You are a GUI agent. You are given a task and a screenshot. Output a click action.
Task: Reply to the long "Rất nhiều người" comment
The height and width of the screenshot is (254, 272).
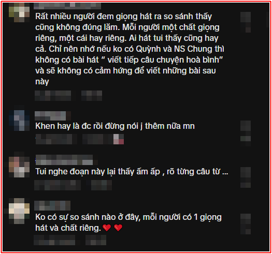(x=92, y=96)
